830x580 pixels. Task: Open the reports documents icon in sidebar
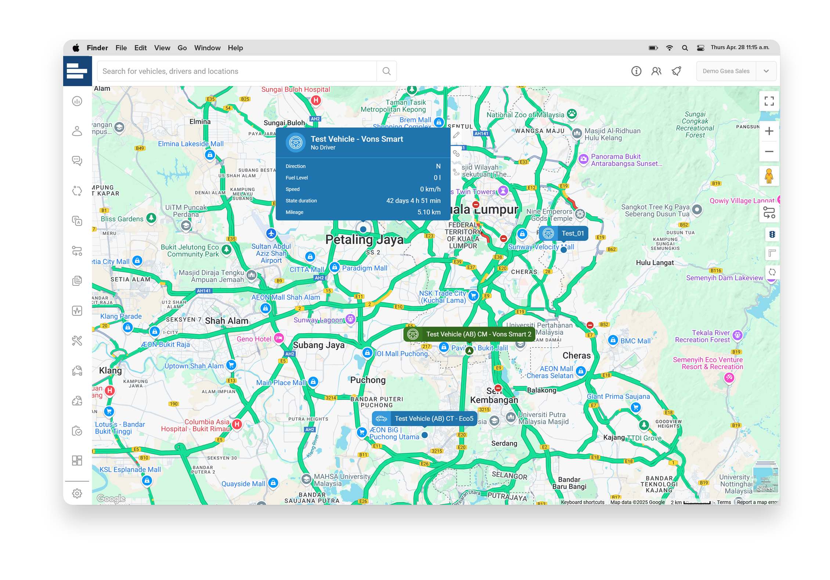coord(77,281)
